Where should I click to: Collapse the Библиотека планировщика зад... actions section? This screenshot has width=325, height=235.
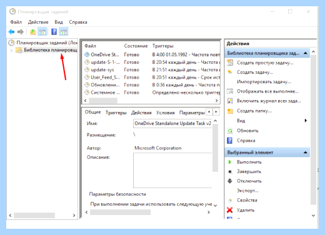click(x=306, y=53)
